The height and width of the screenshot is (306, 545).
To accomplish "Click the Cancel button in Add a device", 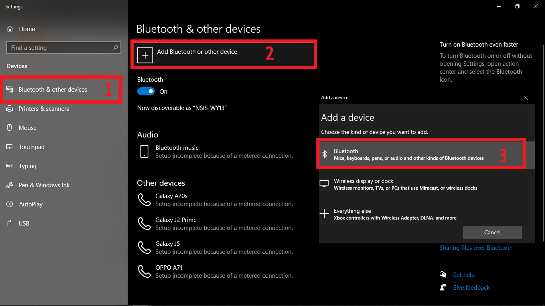I will click(x=492, y=232).
